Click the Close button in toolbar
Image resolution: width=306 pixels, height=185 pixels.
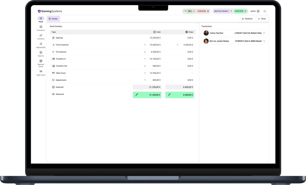262,19
